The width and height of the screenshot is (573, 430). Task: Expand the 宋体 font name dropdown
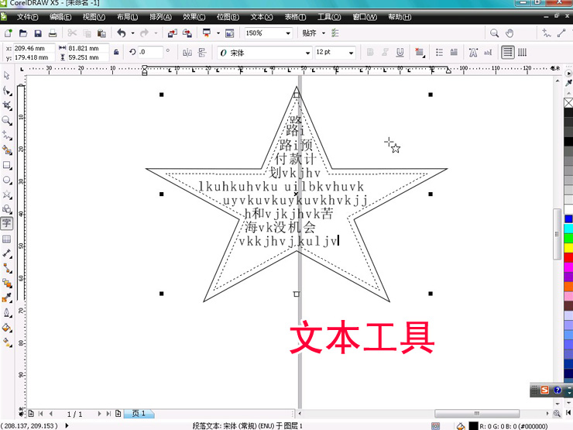pos(307,53)
